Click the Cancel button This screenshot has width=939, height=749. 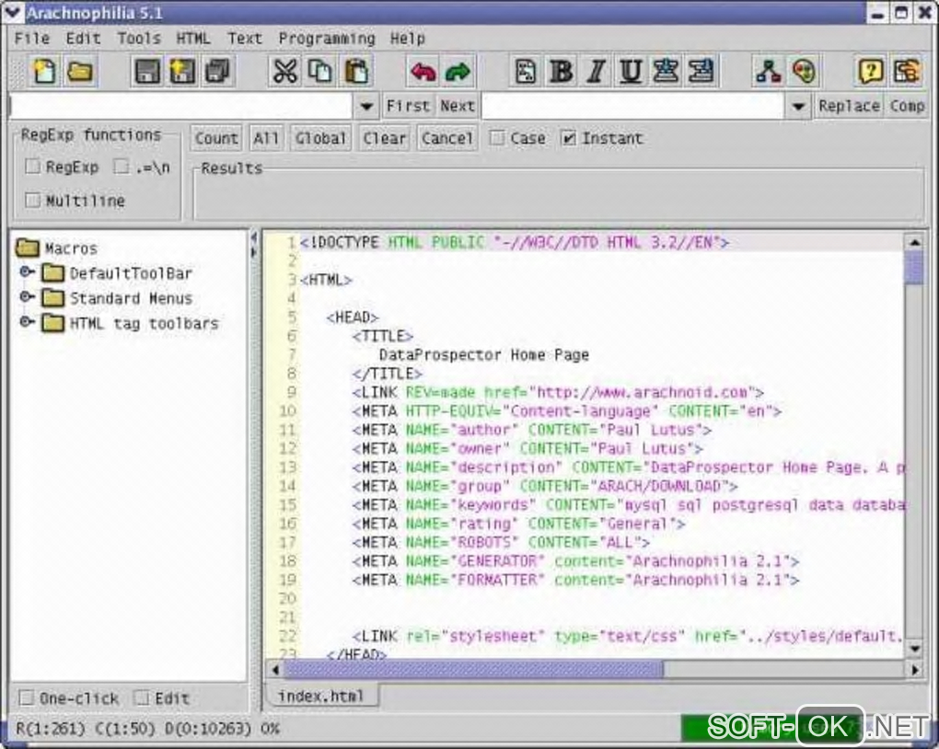(x=447, y=138)
